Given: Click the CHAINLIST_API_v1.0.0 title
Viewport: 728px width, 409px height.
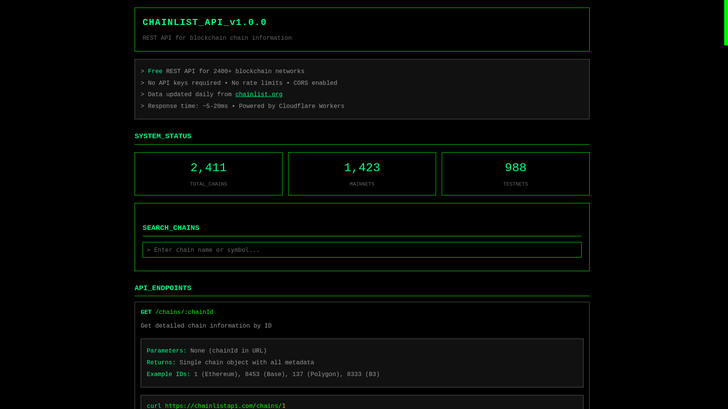Looking at the screenshot, I should tap(204, 22).
